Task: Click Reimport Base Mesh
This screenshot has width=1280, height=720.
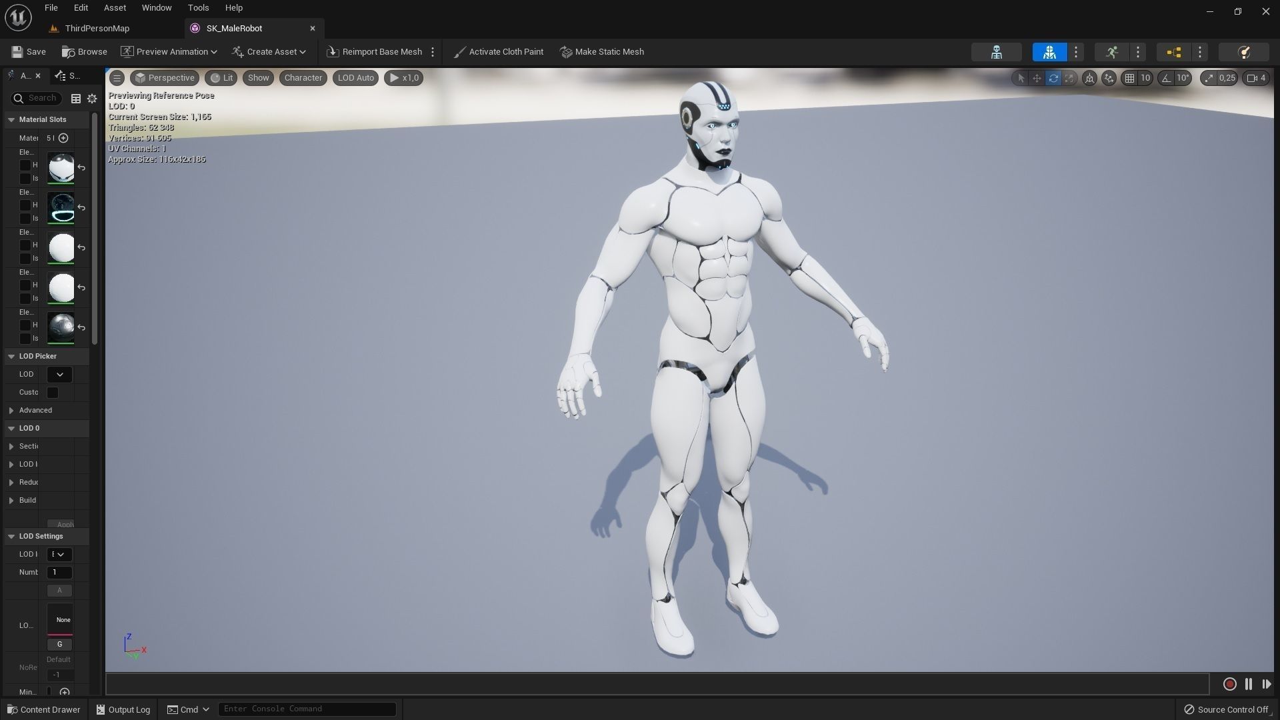Action: tap(375, 52)
